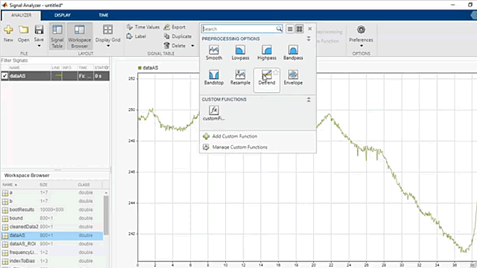The width and height of the screenshot is (477, 268).
Task: Click the New signal analyzer session icon
Action: [x=8, y=30]
